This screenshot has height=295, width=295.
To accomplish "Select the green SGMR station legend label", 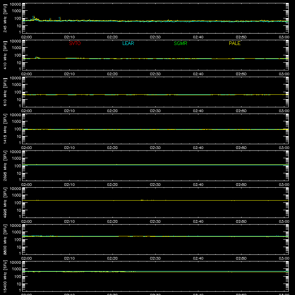I will click(x=180, y=43).
